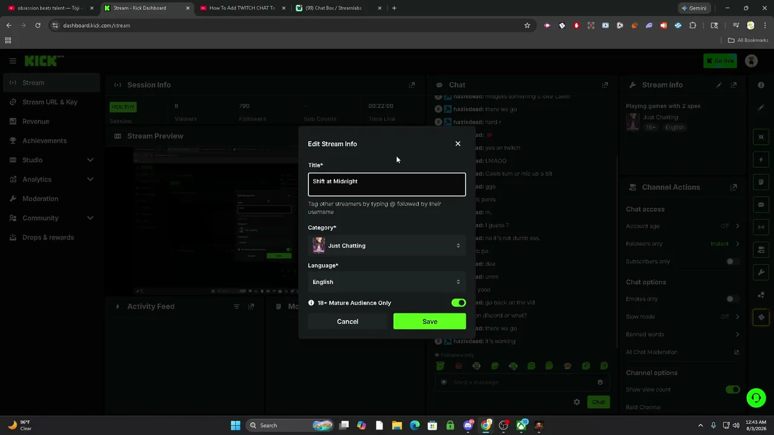Click the 18+ Mature Audience info icon
The height and width of the screenshot is (435, 774).
tap(311, 303)
